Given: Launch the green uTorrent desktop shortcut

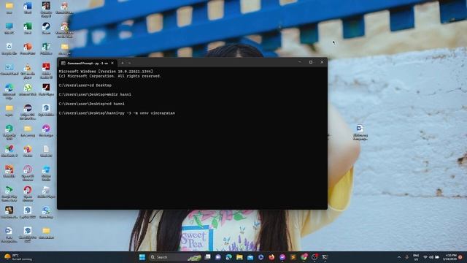Looking at the screenshot, I should click(x=28, y=89).
